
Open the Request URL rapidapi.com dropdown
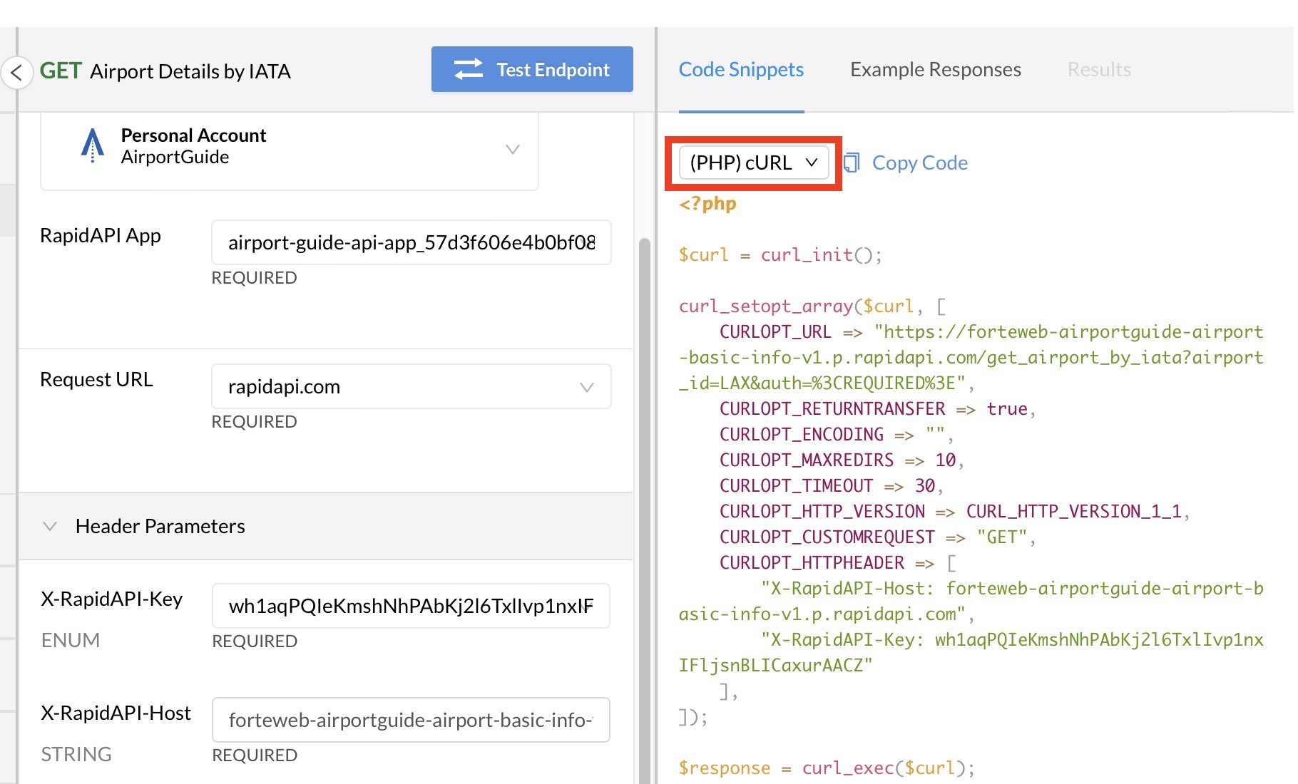pyautogui.click(x=411, y=387)
